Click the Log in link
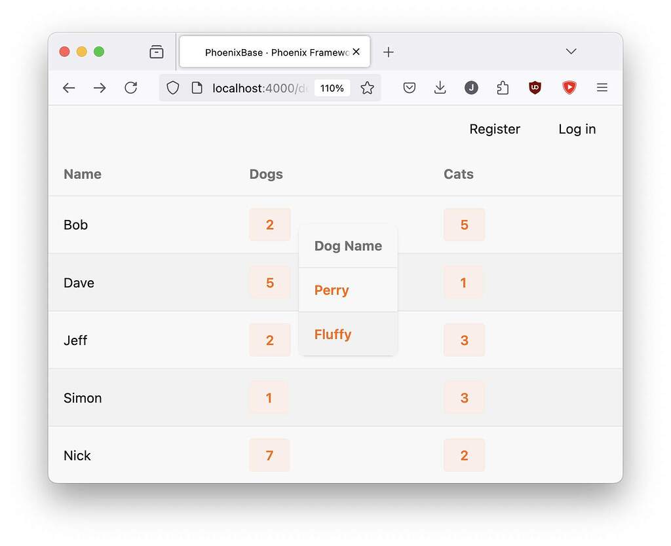The width and height of the screenshot is (671, 546). click(577, 129)
